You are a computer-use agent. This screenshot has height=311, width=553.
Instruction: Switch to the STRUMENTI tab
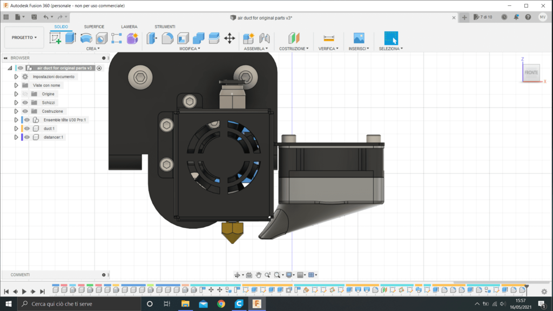[x=165, y=27]
